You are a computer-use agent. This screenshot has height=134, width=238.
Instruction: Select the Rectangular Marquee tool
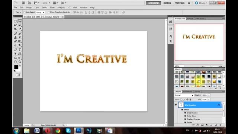(16, 22)
